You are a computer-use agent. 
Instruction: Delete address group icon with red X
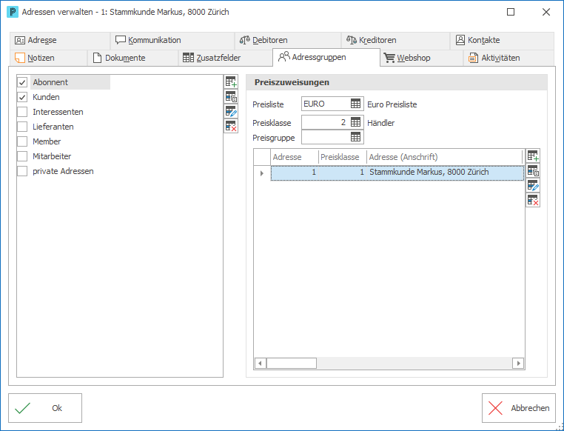click(231, 127)
